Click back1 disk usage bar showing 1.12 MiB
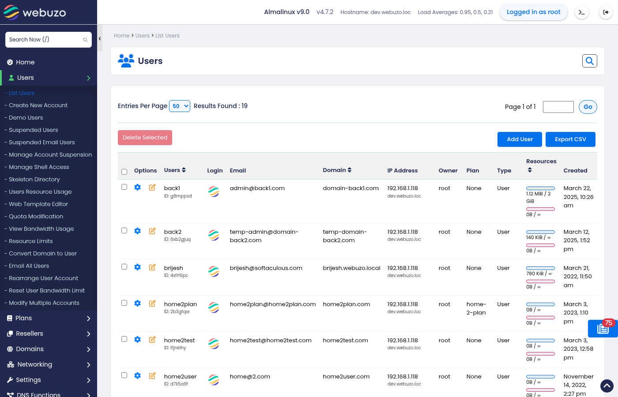618x397 pixels. point(540,188)
